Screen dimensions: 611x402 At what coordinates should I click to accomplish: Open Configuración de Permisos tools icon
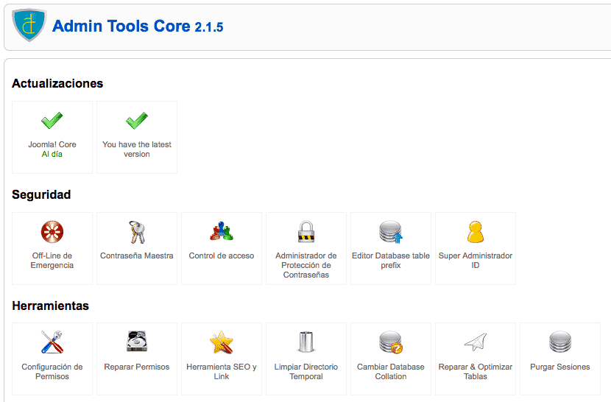click(x=52, y=342)
